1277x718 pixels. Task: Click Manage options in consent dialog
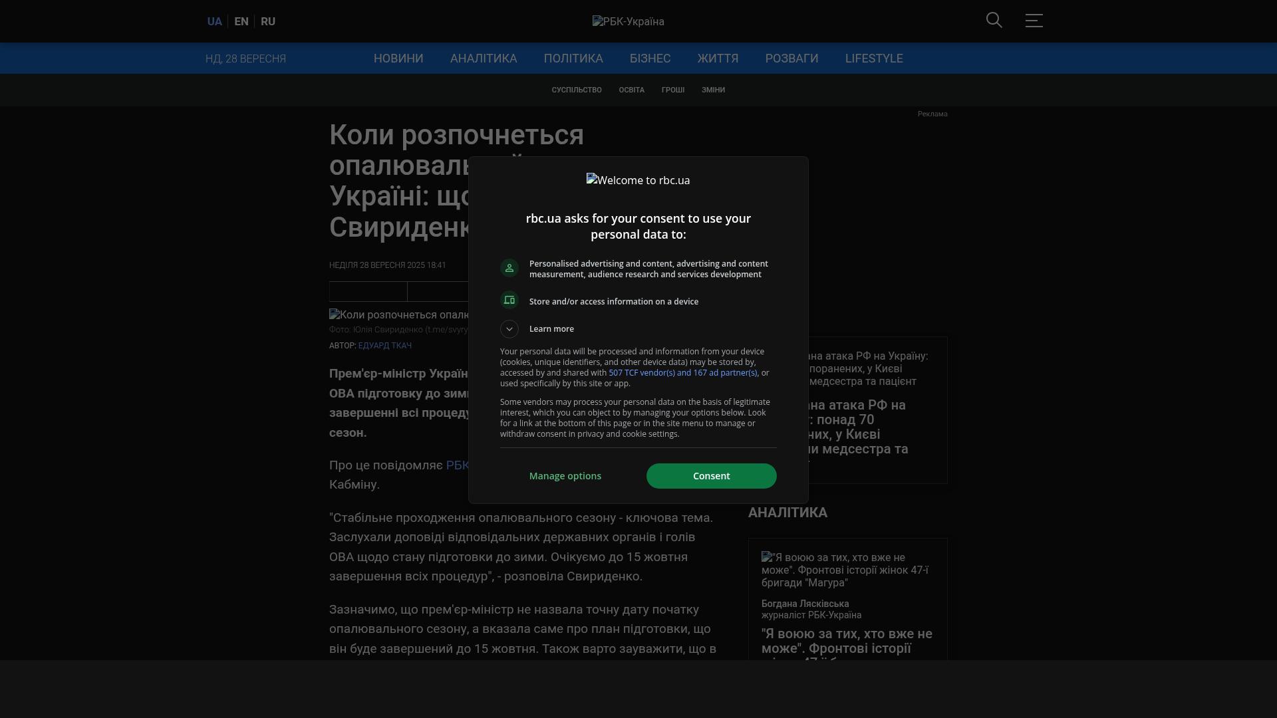pyautogui.click(x=565, y=476)
